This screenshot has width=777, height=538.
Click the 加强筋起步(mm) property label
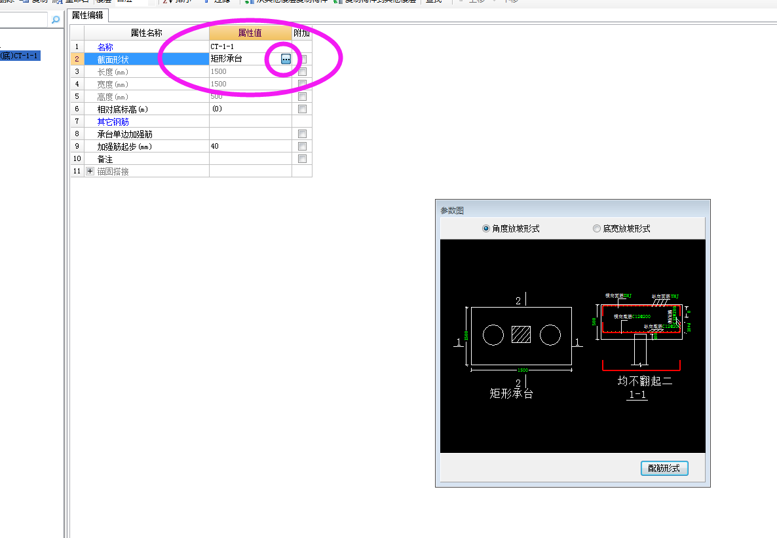125,147
